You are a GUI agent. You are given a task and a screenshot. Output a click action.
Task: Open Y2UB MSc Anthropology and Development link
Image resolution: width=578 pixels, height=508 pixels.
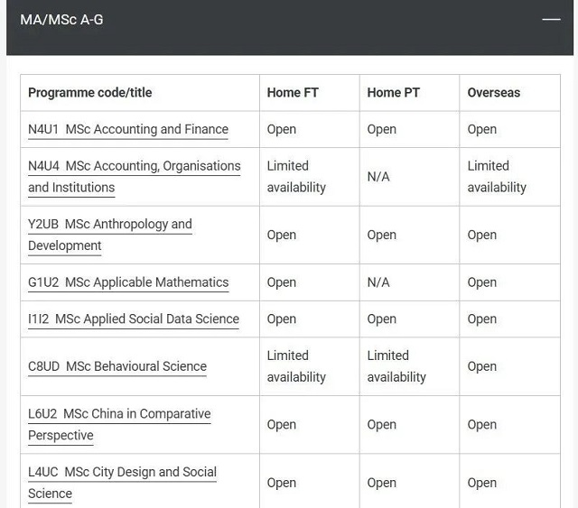pyautogui.click(x=110, y=235)
